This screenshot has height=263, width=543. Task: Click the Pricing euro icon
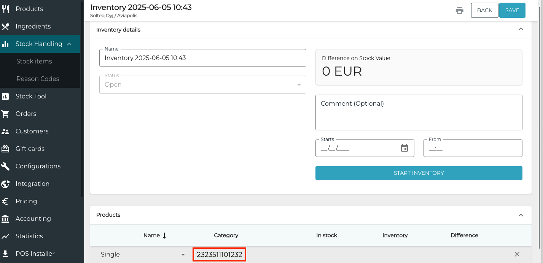5,201
